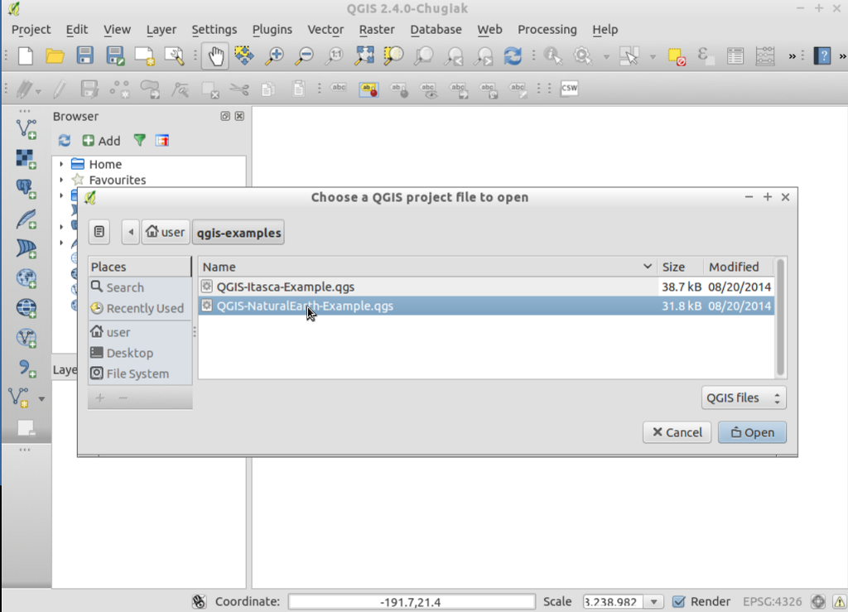
Task: Click the Add Raster Layer icon
Action: (26, 159)
